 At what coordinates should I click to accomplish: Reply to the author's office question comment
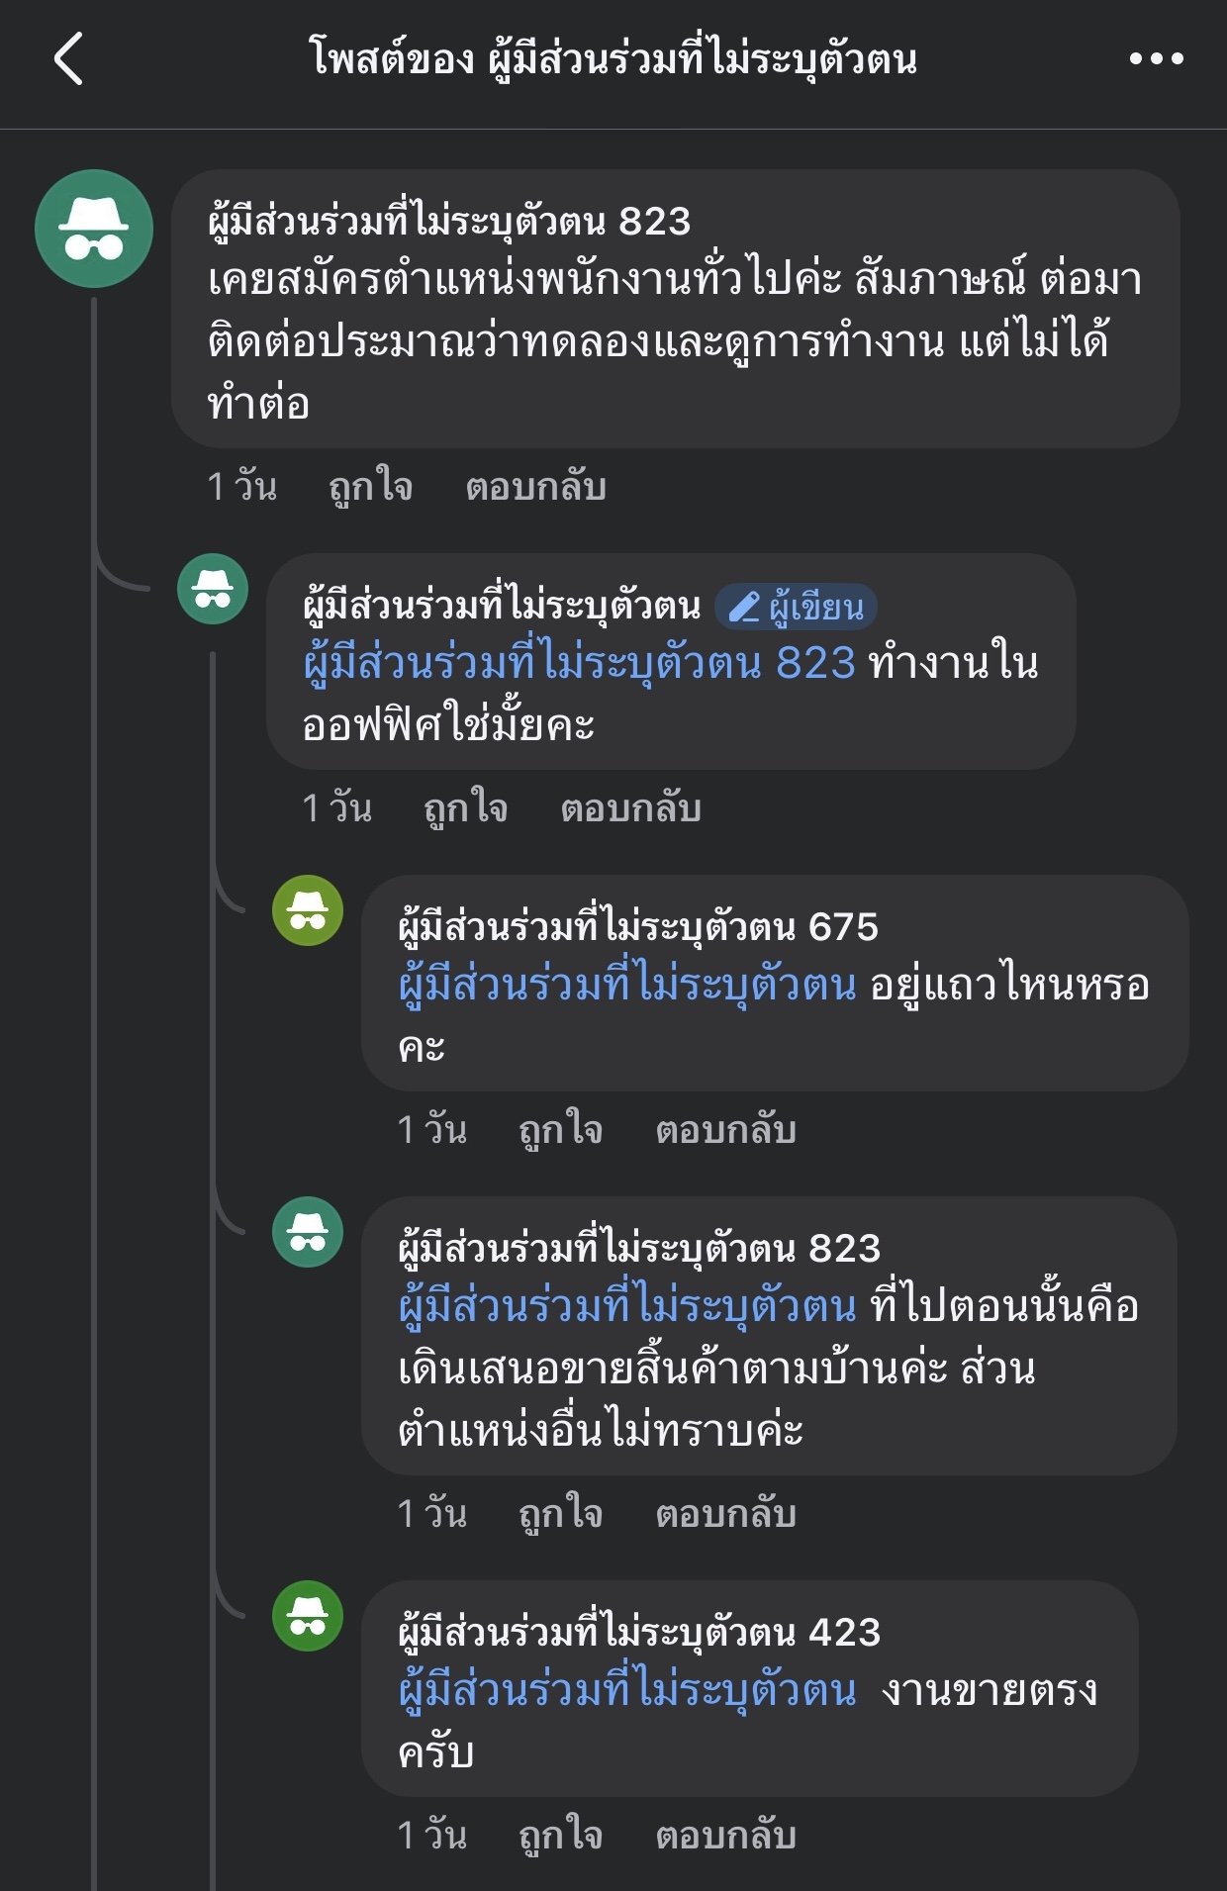pos(631,808)
